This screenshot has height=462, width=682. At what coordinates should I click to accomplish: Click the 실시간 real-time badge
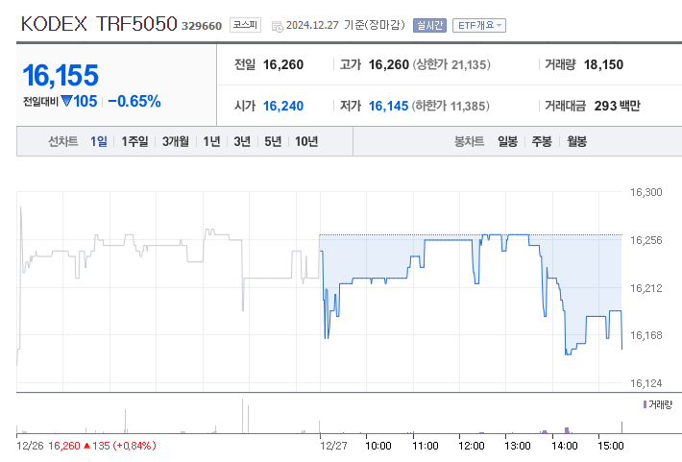pos(429,25)
